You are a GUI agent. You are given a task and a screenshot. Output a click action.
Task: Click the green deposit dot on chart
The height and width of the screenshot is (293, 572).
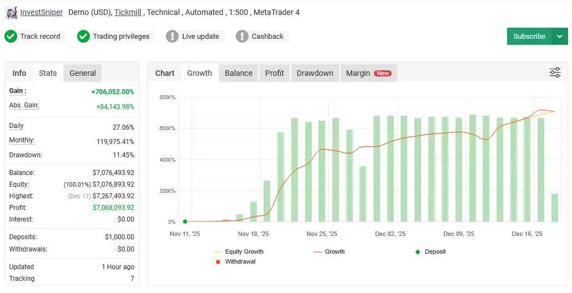[185, 222]
